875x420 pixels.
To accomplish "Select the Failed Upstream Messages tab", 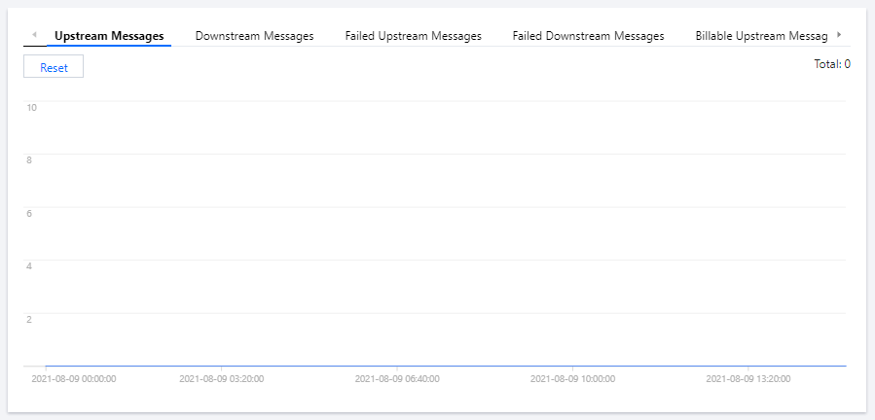I will pos(413,36).
